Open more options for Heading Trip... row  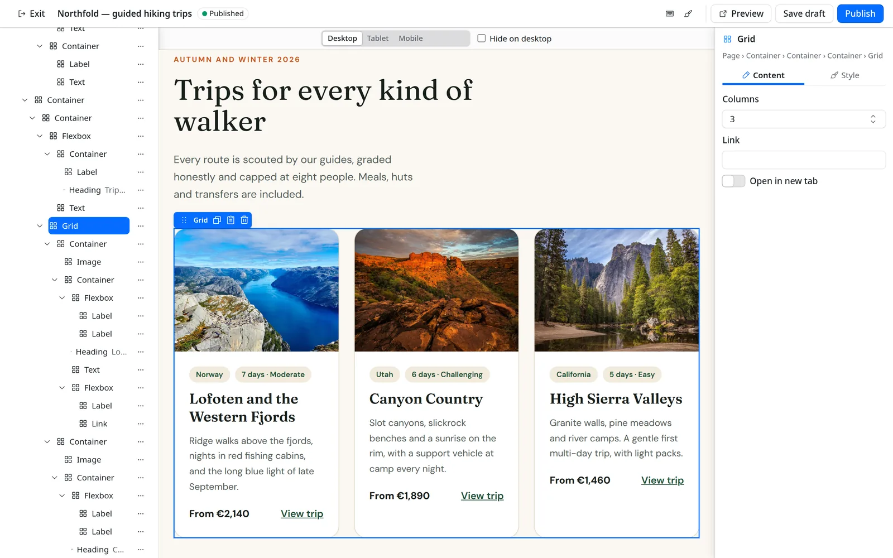click(141, 190)
